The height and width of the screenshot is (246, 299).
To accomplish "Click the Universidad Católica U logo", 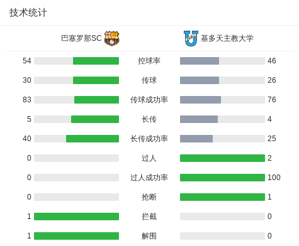I will [x=191, y=38].
